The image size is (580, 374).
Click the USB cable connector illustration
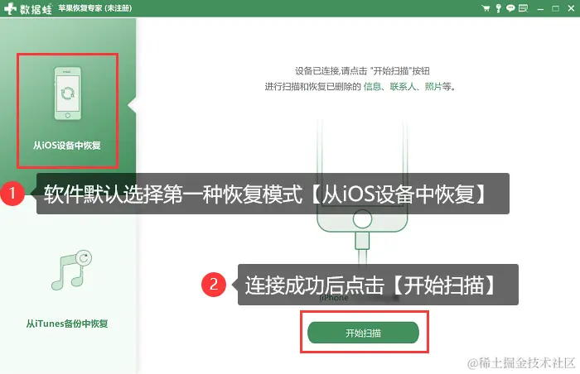pyautogui.click(x=362, y=241)
